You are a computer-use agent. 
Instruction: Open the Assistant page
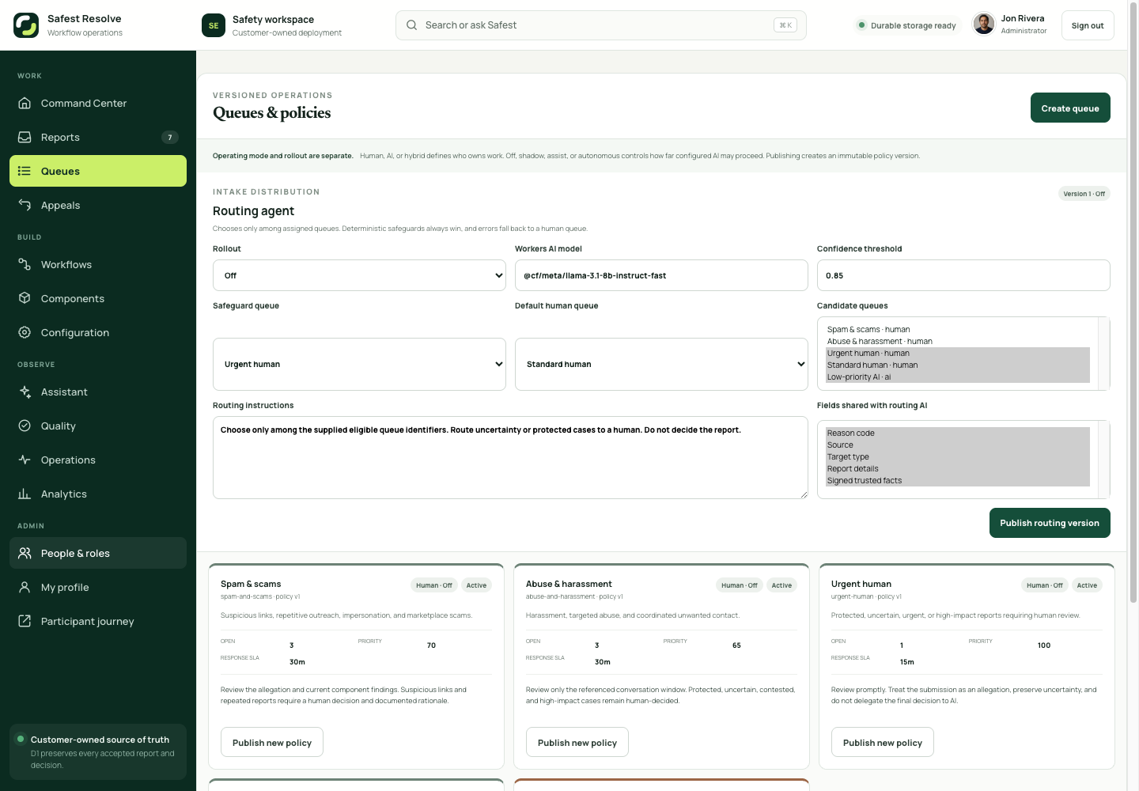[98, 392]
